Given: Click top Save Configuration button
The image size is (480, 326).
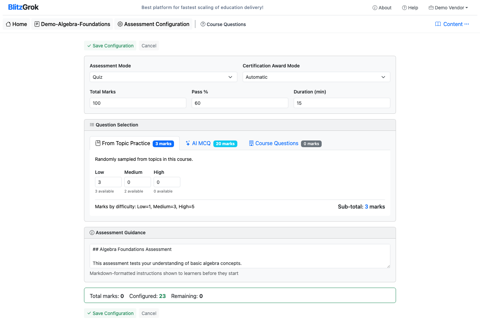Looking at the screenshot, I should coord(110,46).
